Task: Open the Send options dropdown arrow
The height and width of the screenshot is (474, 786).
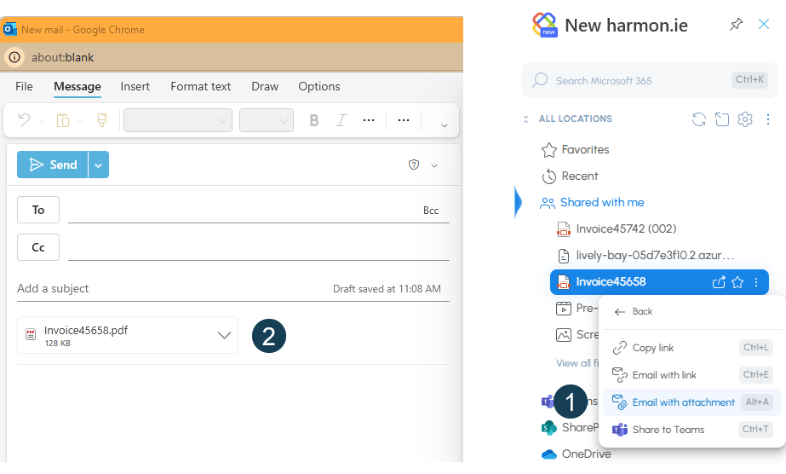Action: [99, 165]
